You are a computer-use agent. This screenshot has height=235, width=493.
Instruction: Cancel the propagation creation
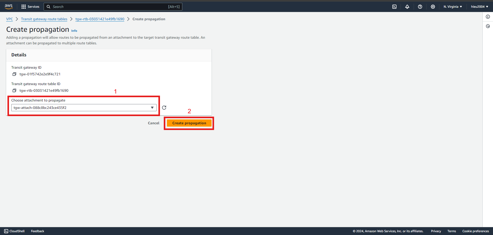click(x=154, y=123)
